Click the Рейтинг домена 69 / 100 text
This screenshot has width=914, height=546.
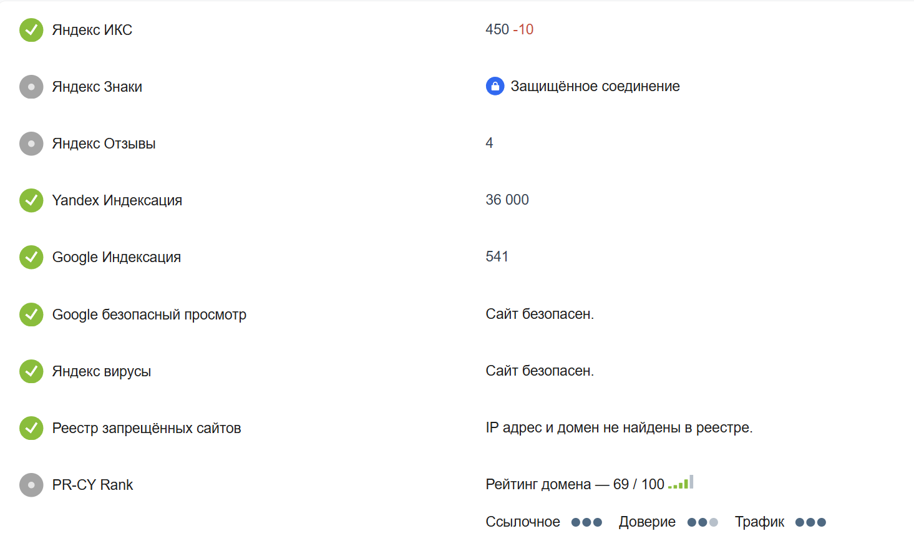pyautogui.click(x=575, y=484)
